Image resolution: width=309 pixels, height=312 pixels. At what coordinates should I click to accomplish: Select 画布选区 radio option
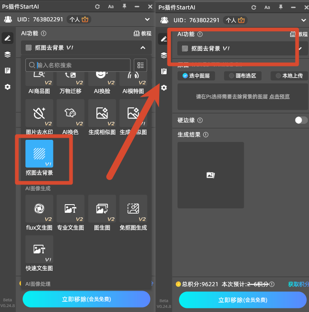(243, 75)
